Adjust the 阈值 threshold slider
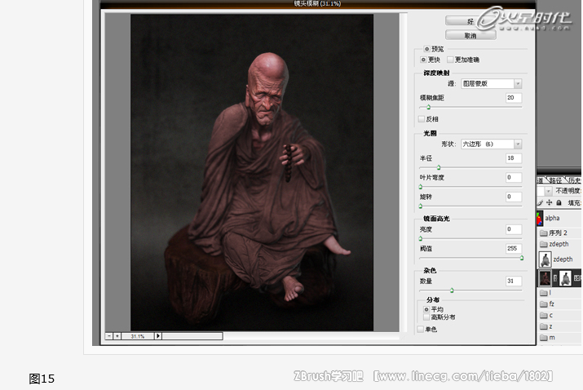Image resolution: width=583 pixels, height=390 pixels. (522, 258)
